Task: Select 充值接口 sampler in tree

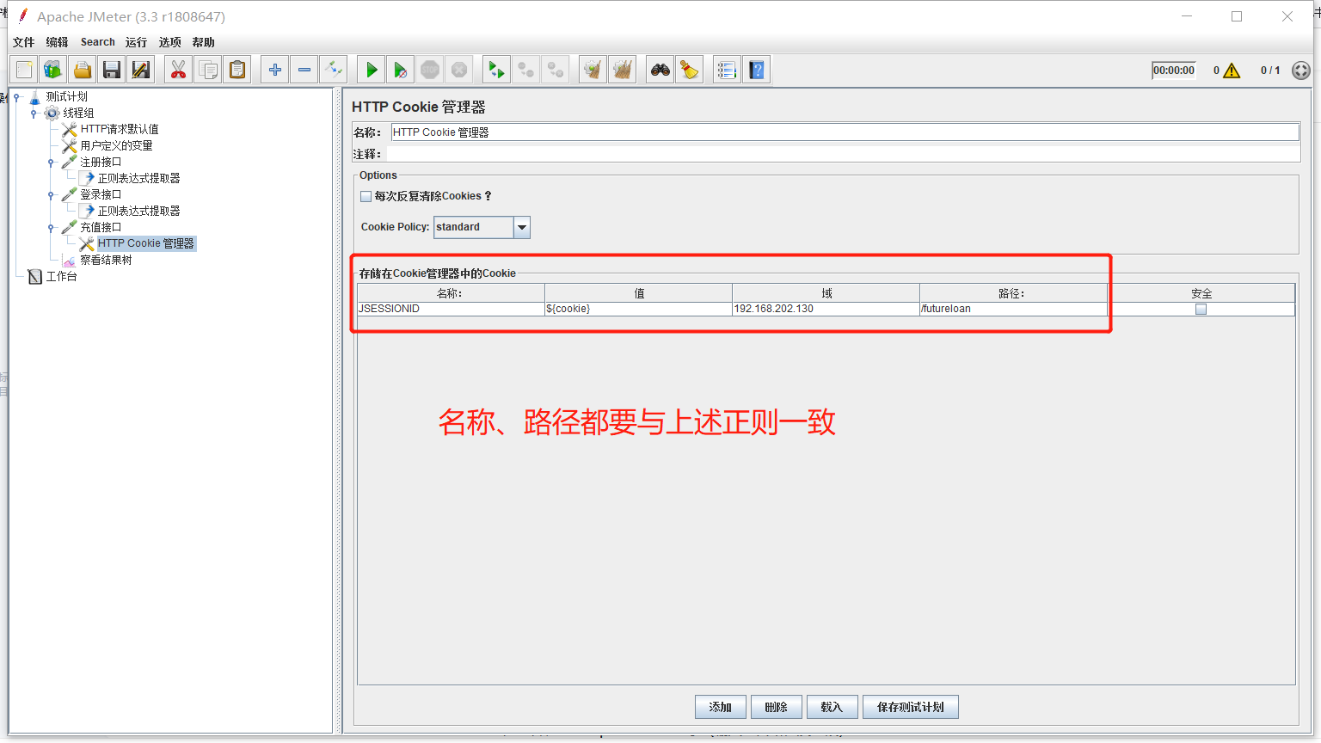Action: tap(101, 227)
